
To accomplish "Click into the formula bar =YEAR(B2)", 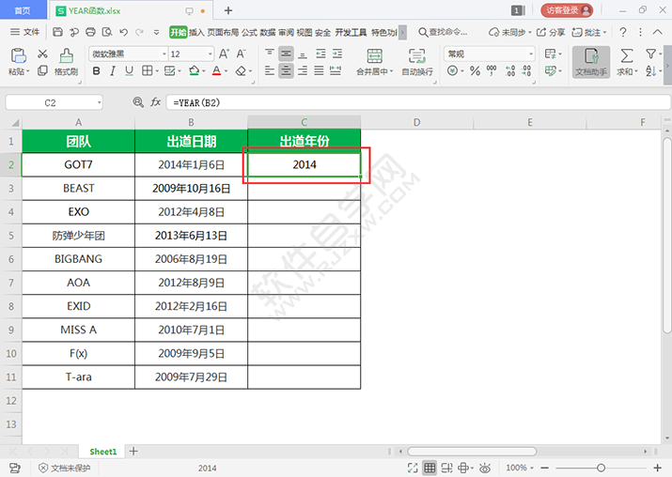I will pyautogui.click(x=418, y=102).
